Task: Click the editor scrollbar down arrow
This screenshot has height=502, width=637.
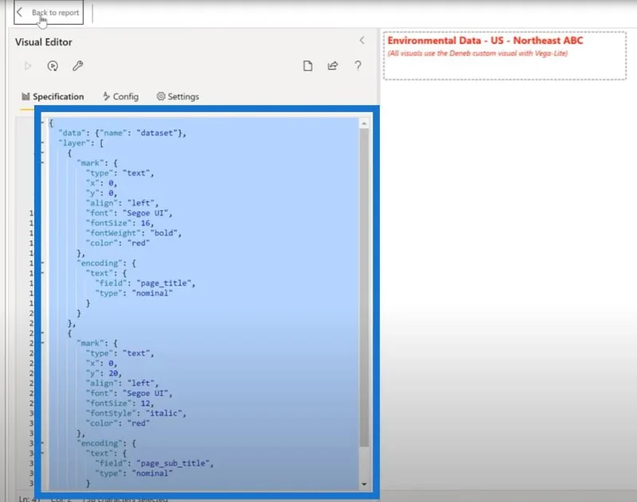Action: coord(364,484)
